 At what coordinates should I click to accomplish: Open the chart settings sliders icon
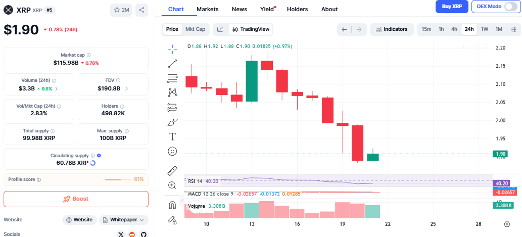[514, 29]
